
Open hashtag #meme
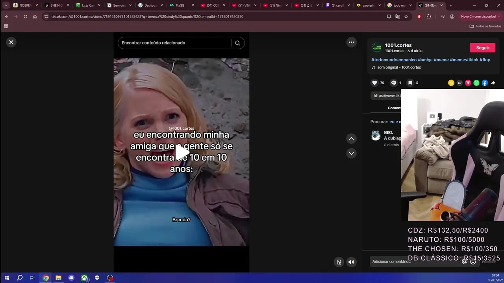click(441, 60)
